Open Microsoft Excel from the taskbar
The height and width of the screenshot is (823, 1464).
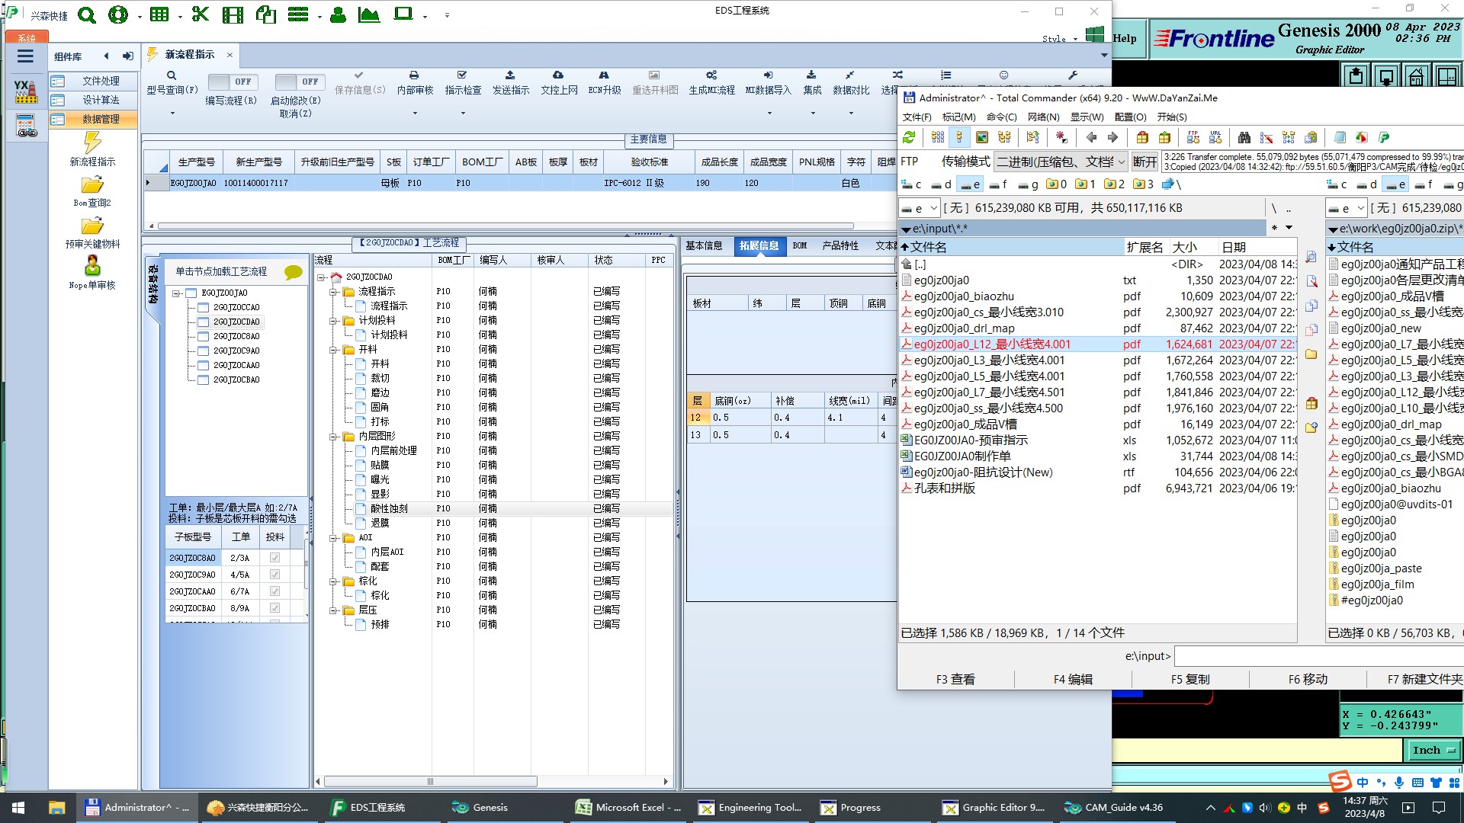point(628,807)
